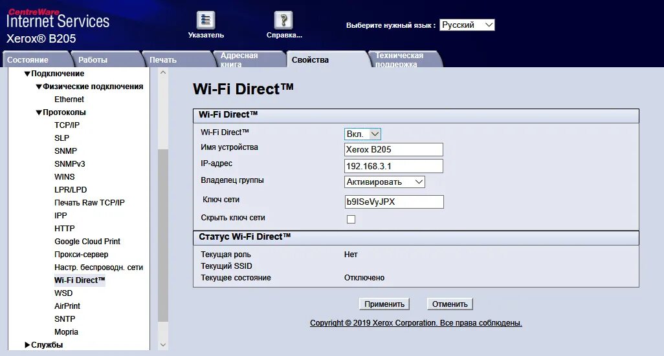Click the Текущий SSID label
Viewport: 664px width, 356px height.
coord(226,266)
